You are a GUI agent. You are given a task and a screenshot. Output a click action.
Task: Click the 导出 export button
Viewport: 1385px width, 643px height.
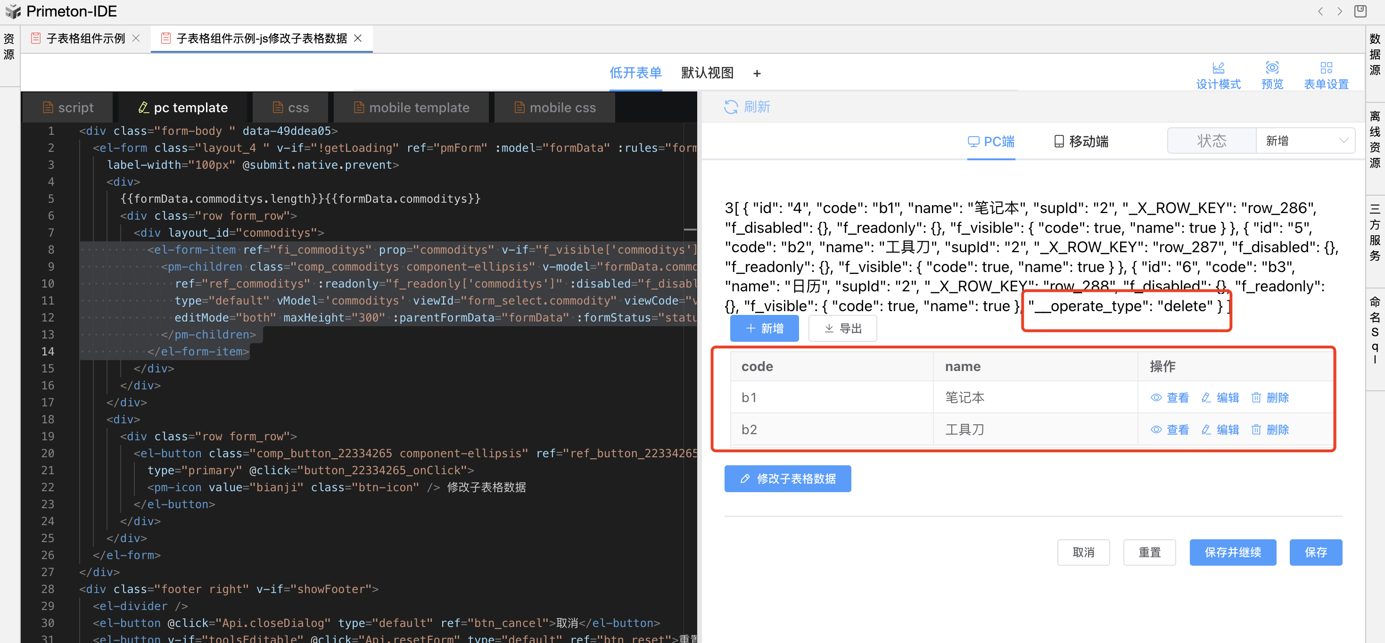(842, 329)
